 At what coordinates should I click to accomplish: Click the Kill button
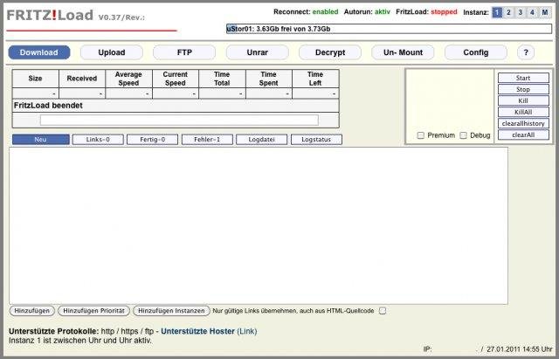coord(523,100)
